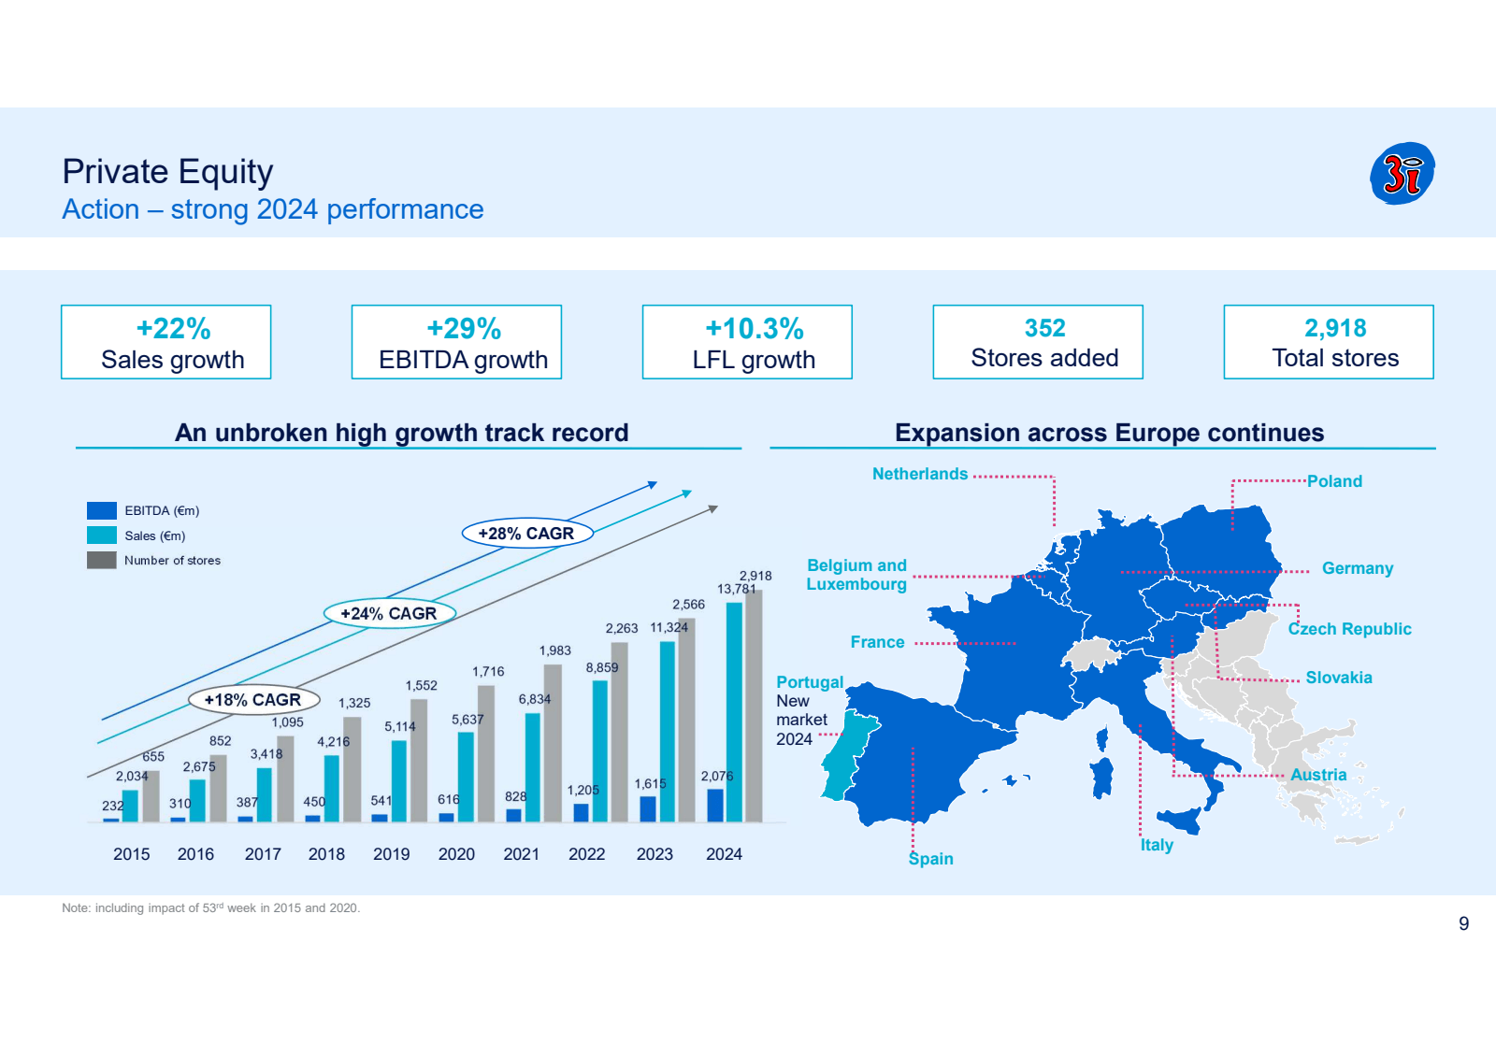Click the +18% CAGR label
1496x1057 pixels.
tap(253, 699)
